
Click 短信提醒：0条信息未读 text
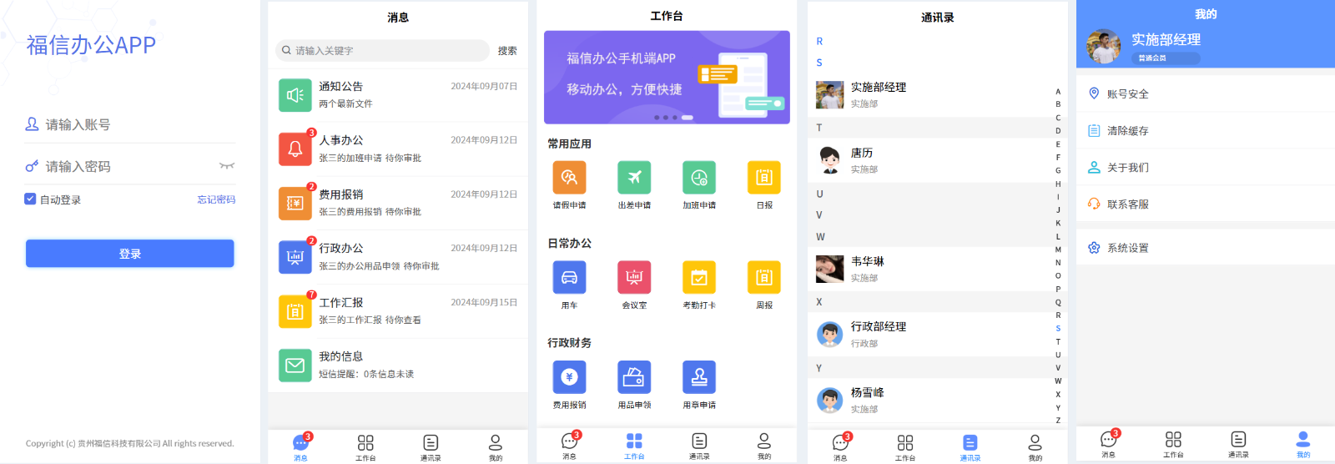366,374
